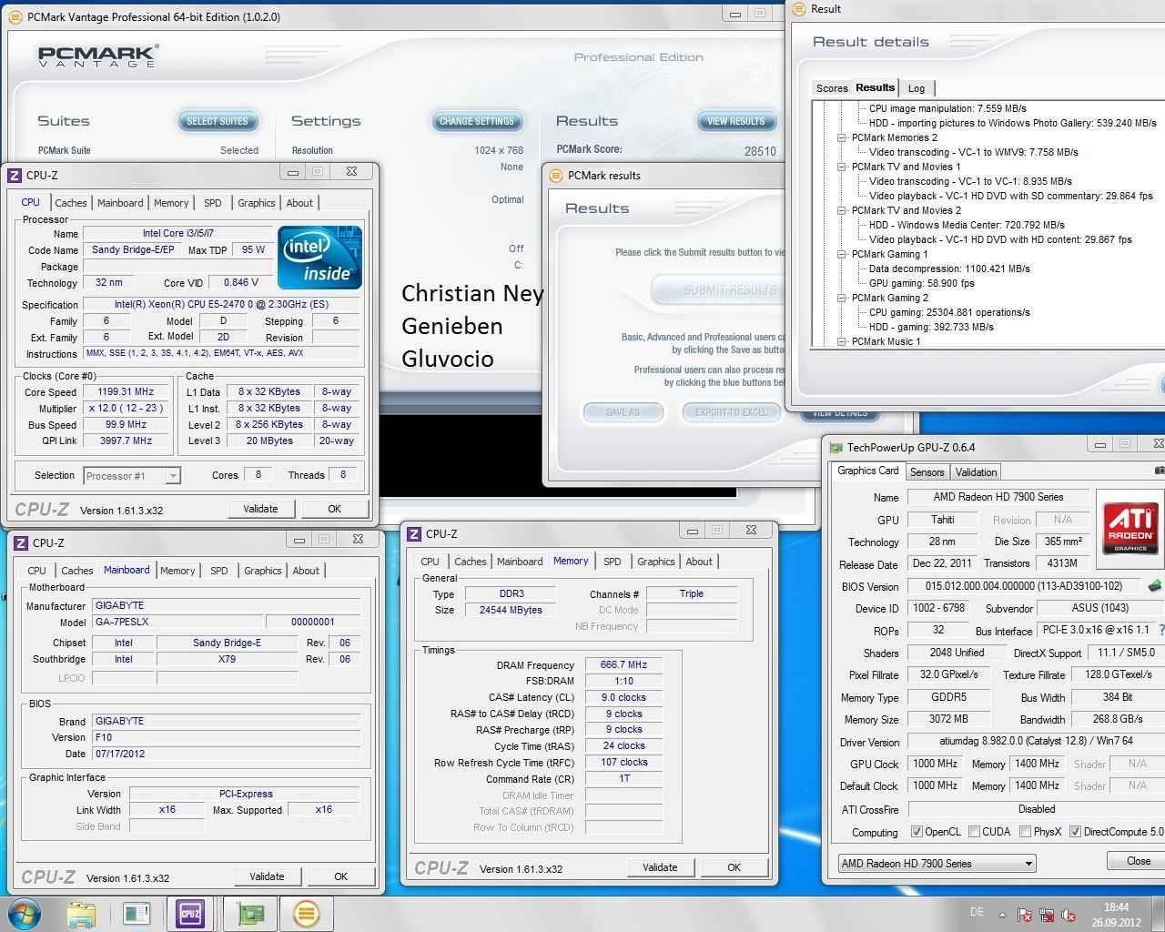Click the 24544 MBytes memory size value

[x=510, y=610]
